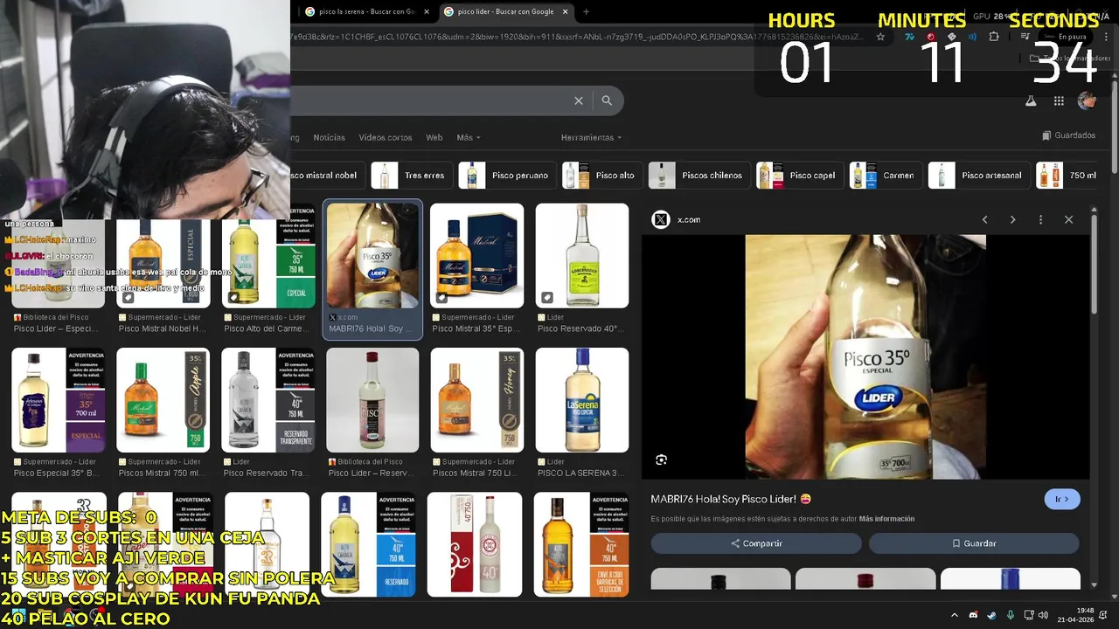1119x629 pixels.
Task: Open the preview panel's three-dot options
Action: coord(1040,219)
